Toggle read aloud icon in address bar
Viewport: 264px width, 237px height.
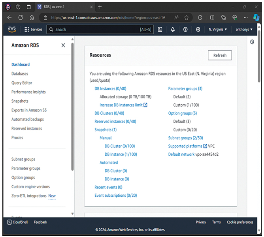(176, 17)
